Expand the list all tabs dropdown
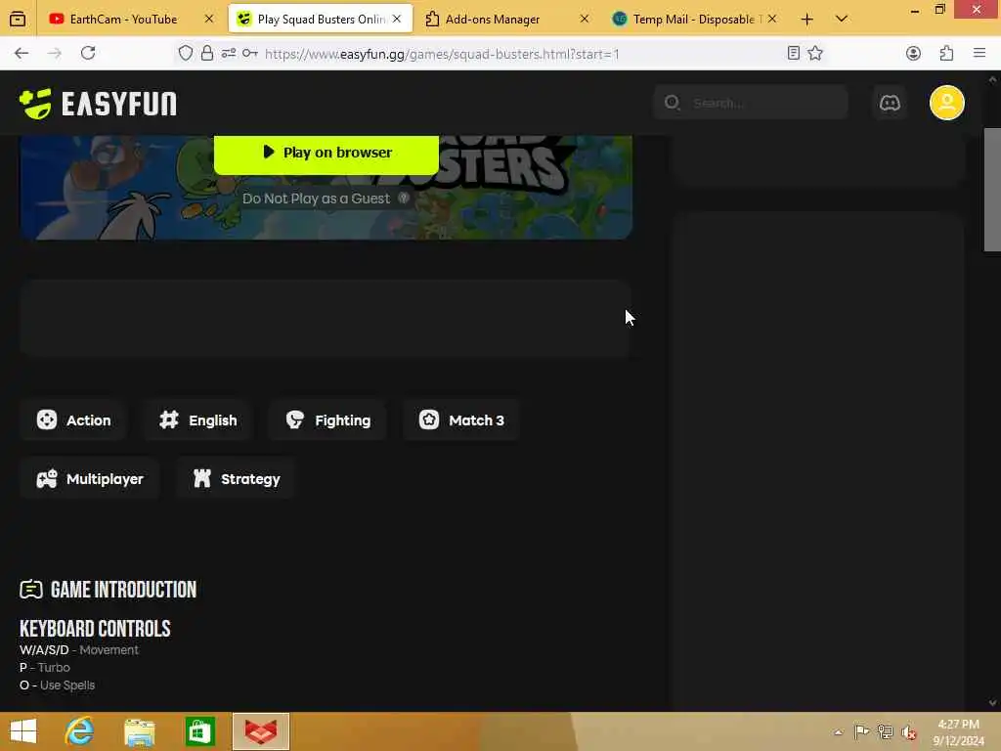Screen dimensions: 1001x751 click(842, 20)
